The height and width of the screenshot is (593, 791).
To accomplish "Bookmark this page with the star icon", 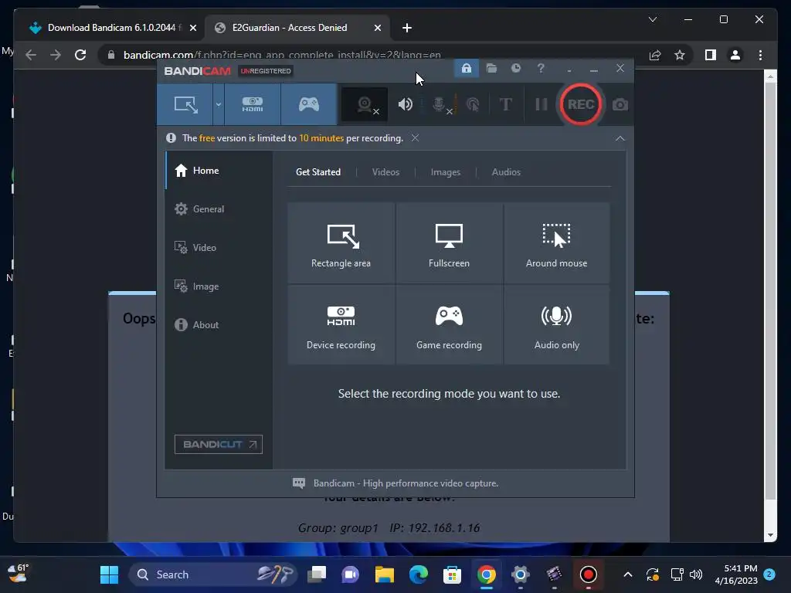I will pyautogui.click(x=680, y=55).
